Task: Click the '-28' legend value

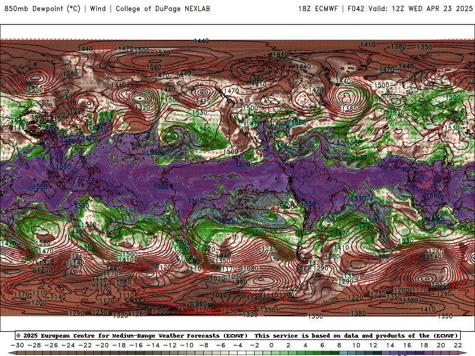Action: [34, 345]
